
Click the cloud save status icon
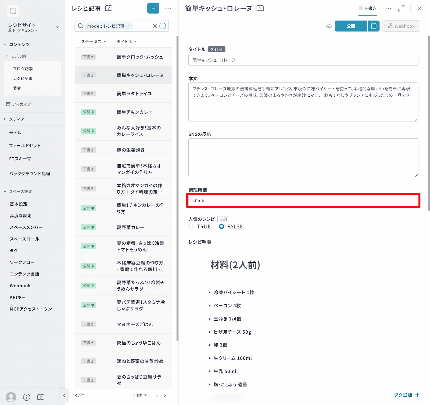329,26
